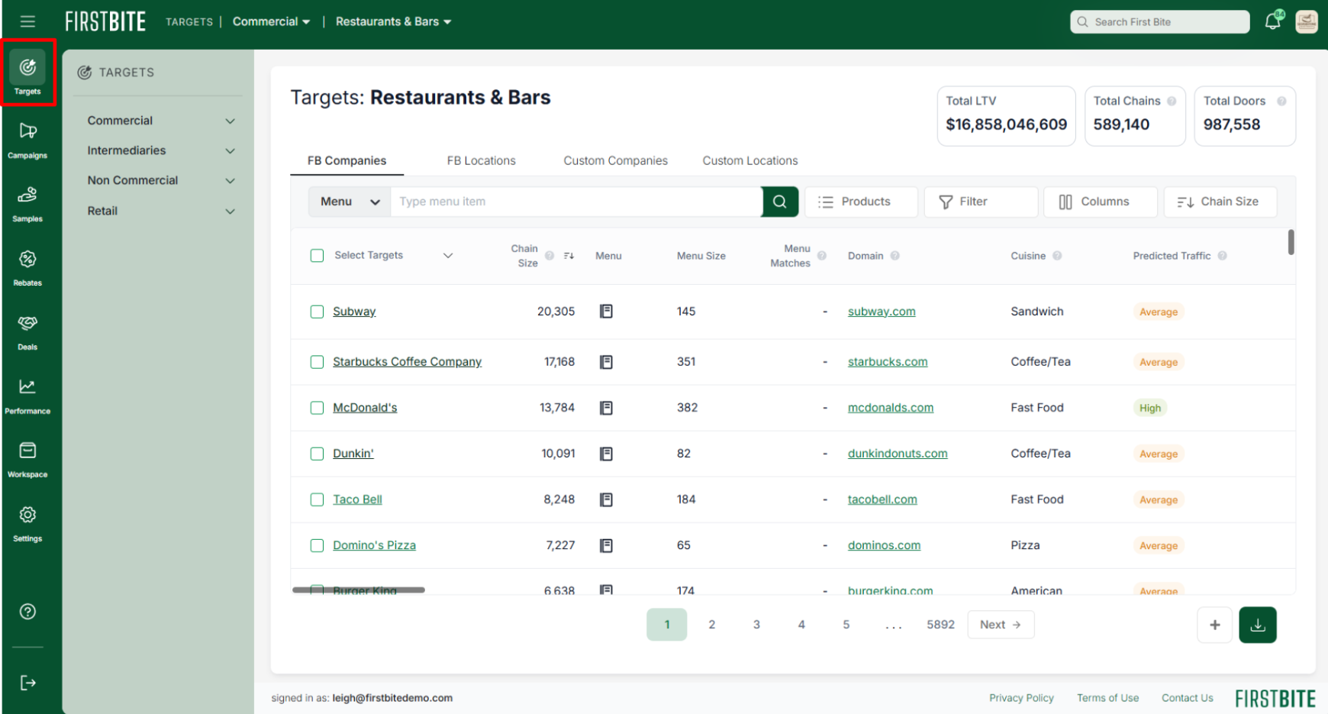The width and height of the screenshot is (1328, 714).
Task: Open Subway's menu icon
Action: pyautogui.click(x=607, y=312)
